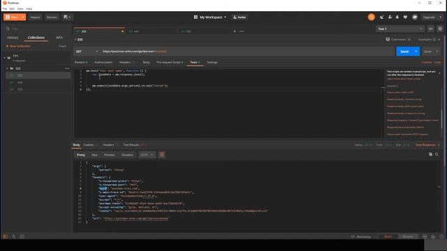Click the response search magnifier icon
Viewport: 447px width, 251px height.
pyautogui.click(x=437, y=154)
